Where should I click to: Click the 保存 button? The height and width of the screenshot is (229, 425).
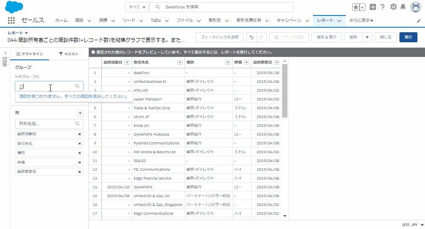click(x=353, y=37)
